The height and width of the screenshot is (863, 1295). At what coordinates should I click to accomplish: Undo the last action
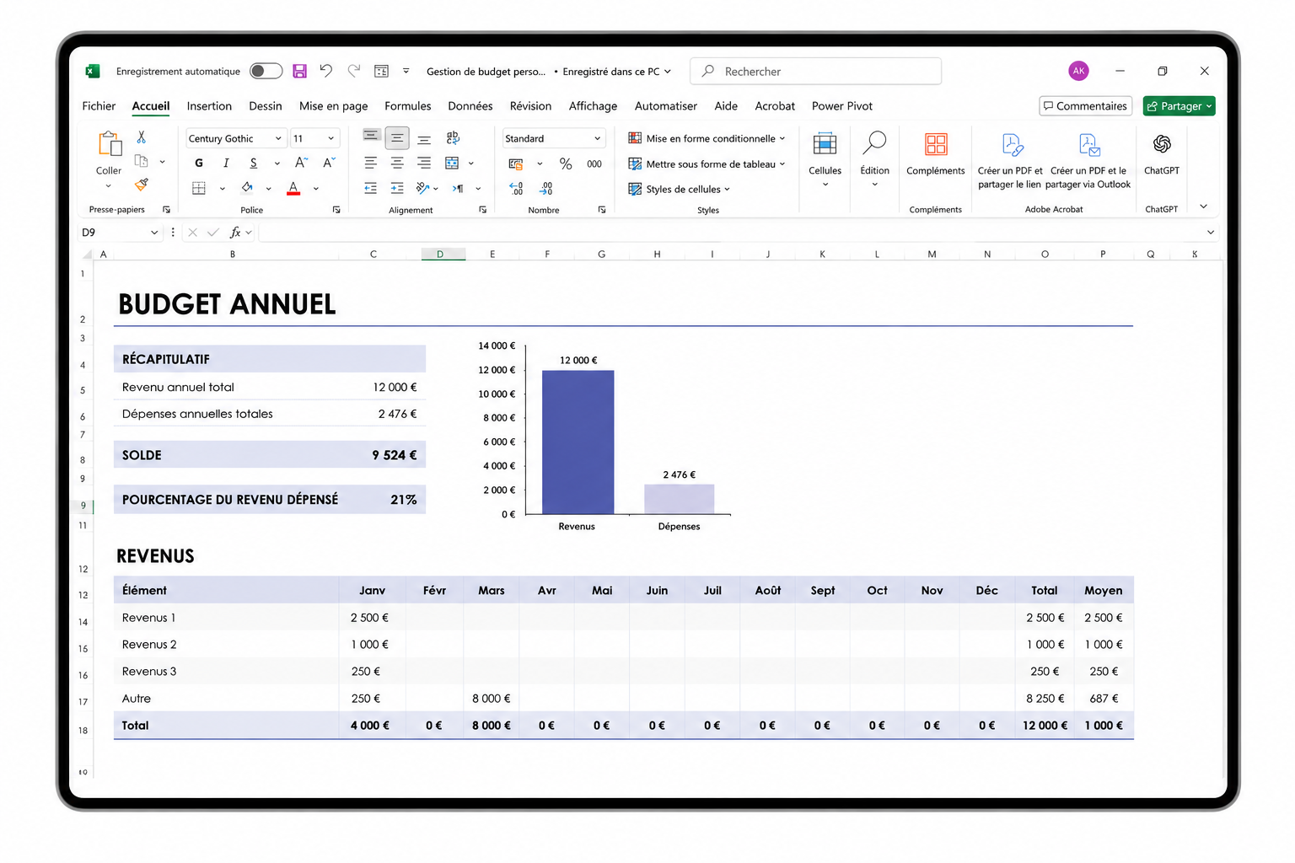pyautogui.click(x=326, y=71)
